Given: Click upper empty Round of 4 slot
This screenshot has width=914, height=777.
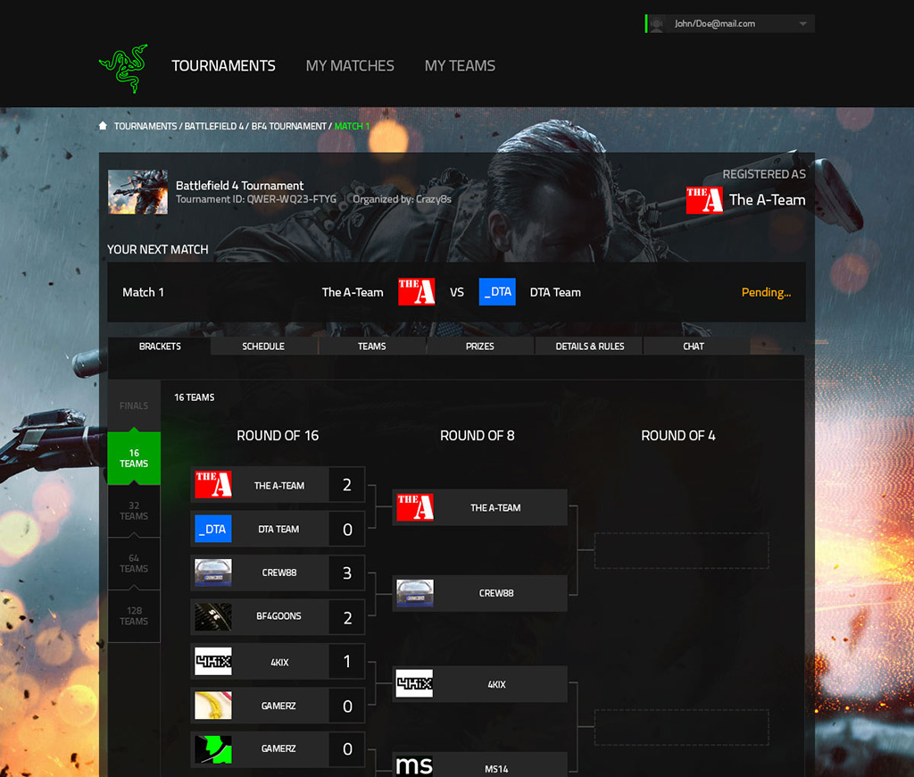Looking at the screenshot, I should tap(681, 550).
